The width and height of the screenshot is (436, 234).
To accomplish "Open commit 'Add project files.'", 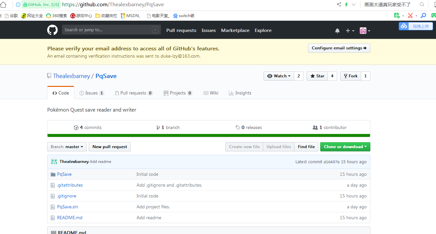I will point(153,207).
